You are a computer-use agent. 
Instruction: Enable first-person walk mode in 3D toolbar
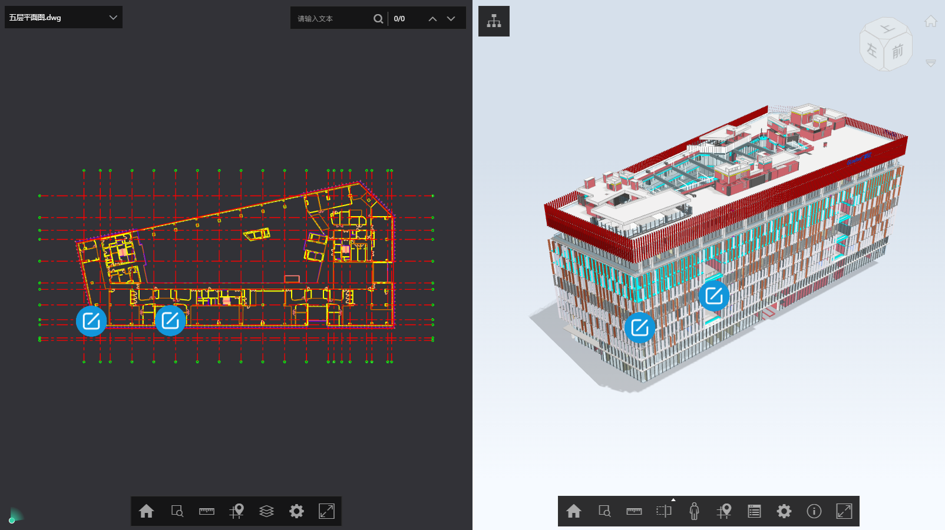(694, 511)
